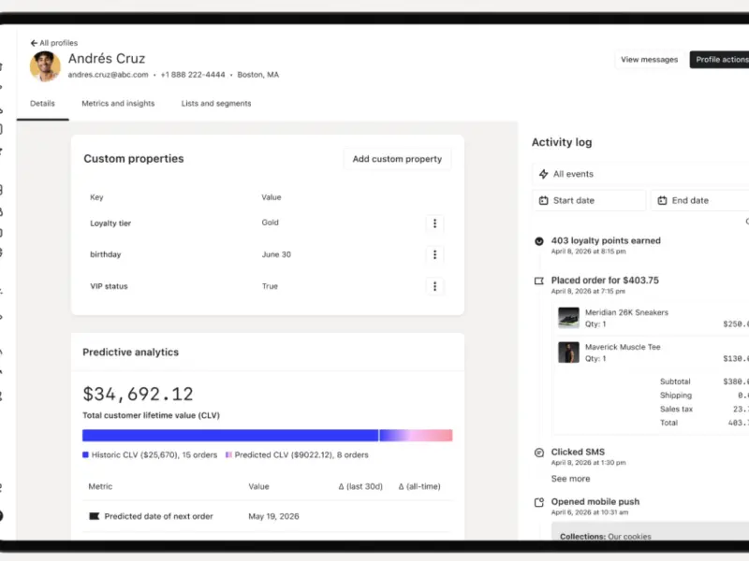Click the lightning bolt All events icon
Image resolution: width=749 pixels, height=561 pixels.
pos(544,174)
